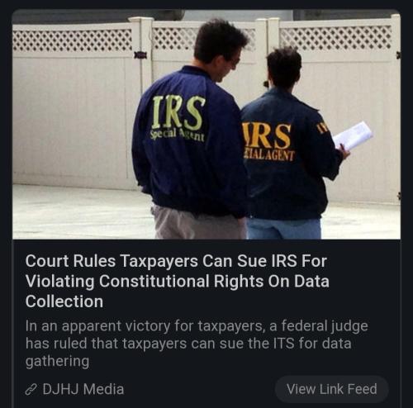Click the word Collection in the headline
The height and width of the screenshot is (408, 413).
64,301
